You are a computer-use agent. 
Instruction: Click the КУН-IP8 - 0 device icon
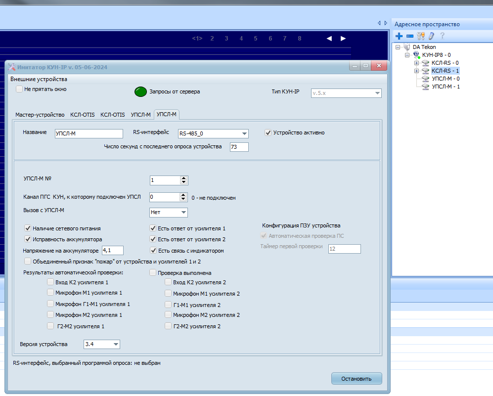pyautogui.click(x=416, y=55)
